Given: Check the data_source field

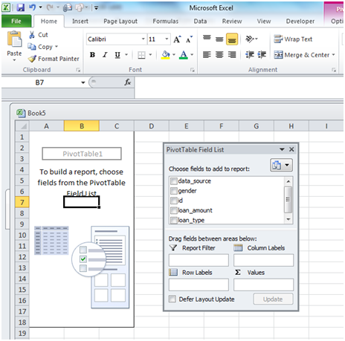Looking at the screenshot, I should (x=174, y=181).
